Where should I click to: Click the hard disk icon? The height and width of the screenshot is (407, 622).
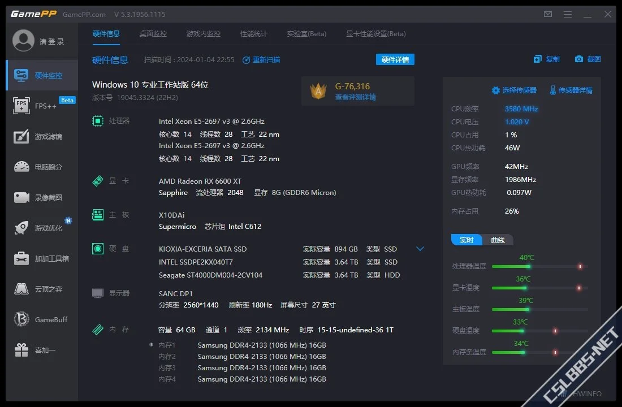tap(98, 249)
